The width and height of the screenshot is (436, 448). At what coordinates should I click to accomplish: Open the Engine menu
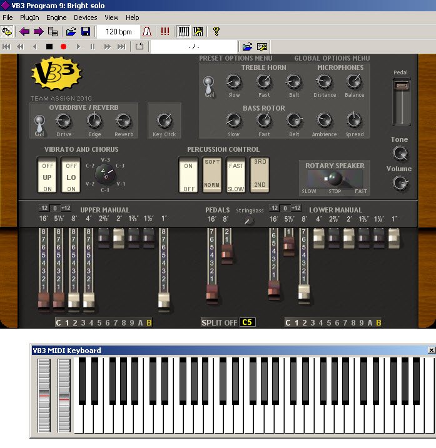[x=56, y=17]
